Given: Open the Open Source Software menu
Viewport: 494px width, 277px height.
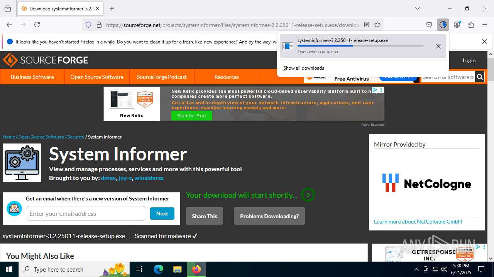Looking at the screenshot, I should click(x=97, y=77).
